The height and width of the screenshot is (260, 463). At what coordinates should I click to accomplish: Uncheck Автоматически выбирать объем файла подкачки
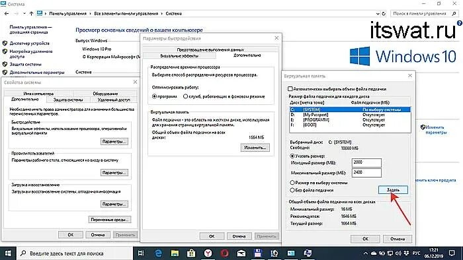click(290, 88)
